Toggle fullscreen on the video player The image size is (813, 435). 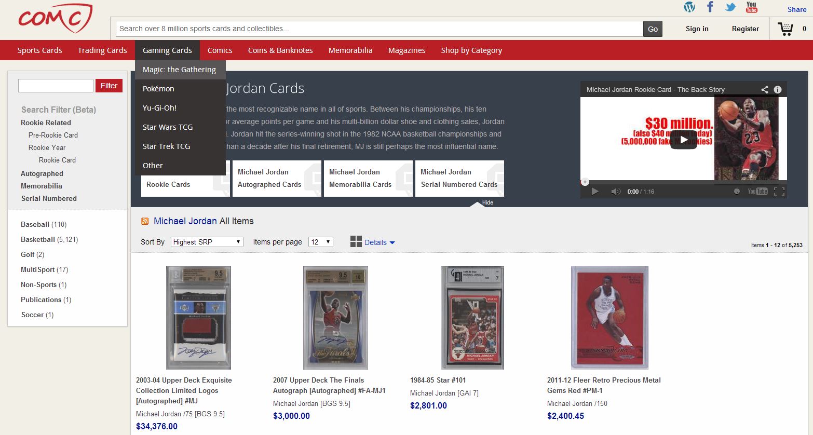click(x=780, y=192)
